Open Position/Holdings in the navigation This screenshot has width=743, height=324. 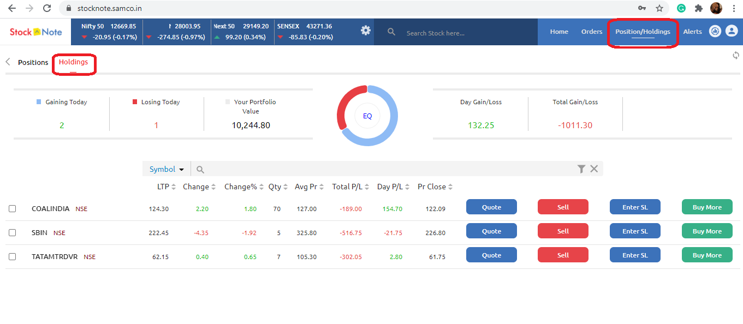(643, 32)
